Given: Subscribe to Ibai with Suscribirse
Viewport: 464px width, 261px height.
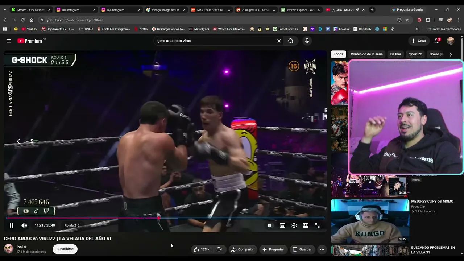Looking at the screenshot, I should click(x=65, y=249).
